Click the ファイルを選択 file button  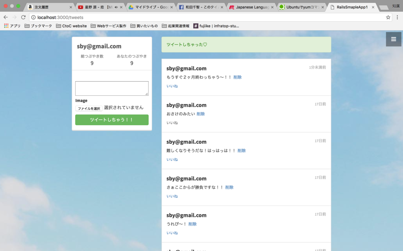click(89, 108)
